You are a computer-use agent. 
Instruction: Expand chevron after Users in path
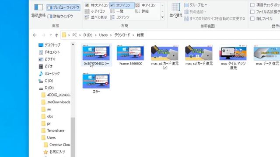point(111,35)
